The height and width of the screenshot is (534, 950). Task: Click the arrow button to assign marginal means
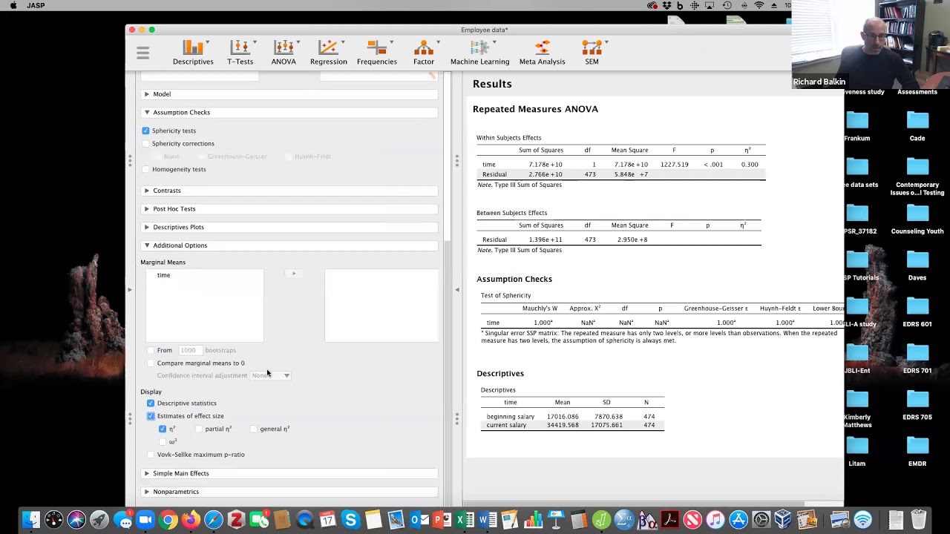click(x=294, y=274)
